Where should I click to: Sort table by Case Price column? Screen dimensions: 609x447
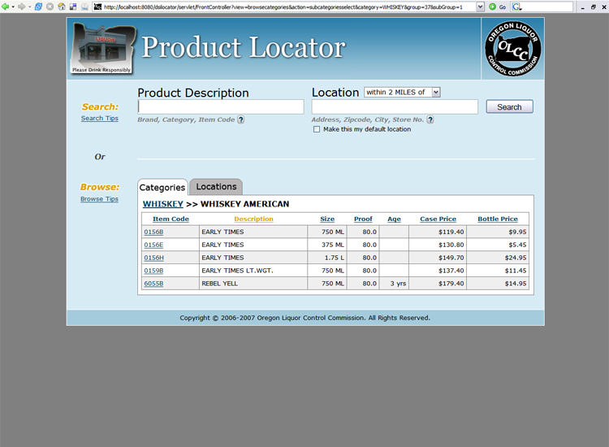(438, 219)
